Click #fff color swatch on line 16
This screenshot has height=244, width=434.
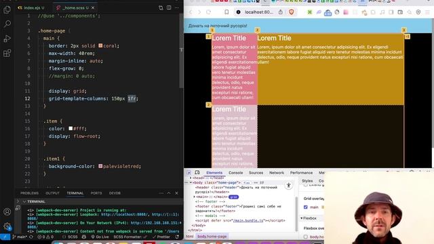[71, 128]
